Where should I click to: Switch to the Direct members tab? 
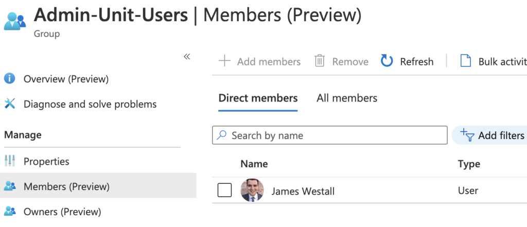pos(258,98)
